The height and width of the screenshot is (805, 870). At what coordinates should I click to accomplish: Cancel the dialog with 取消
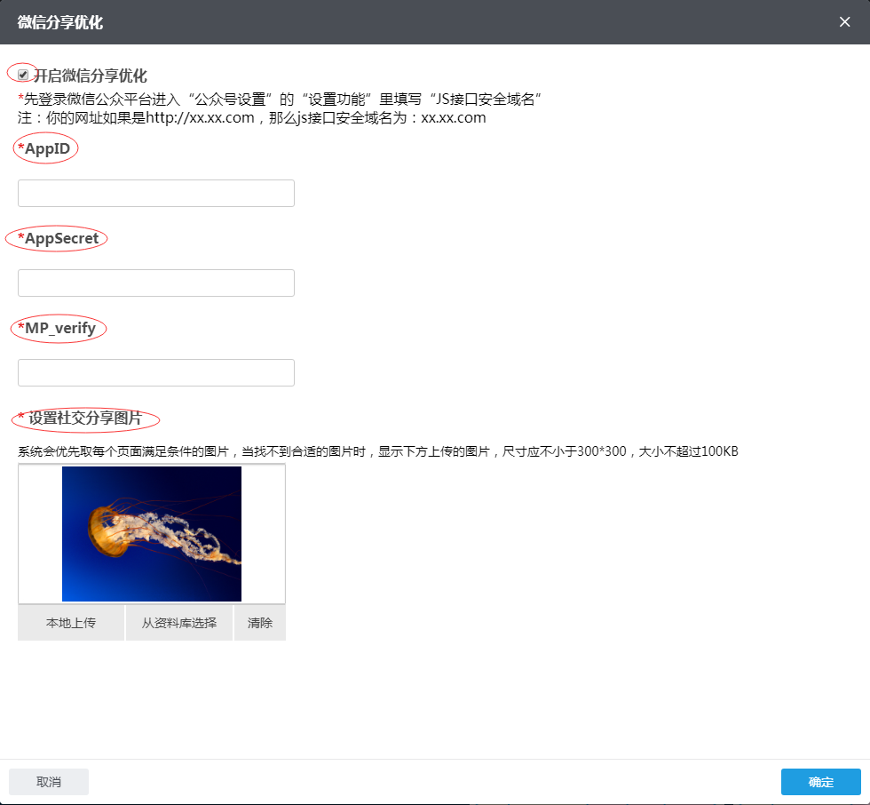tap(49, 782)
